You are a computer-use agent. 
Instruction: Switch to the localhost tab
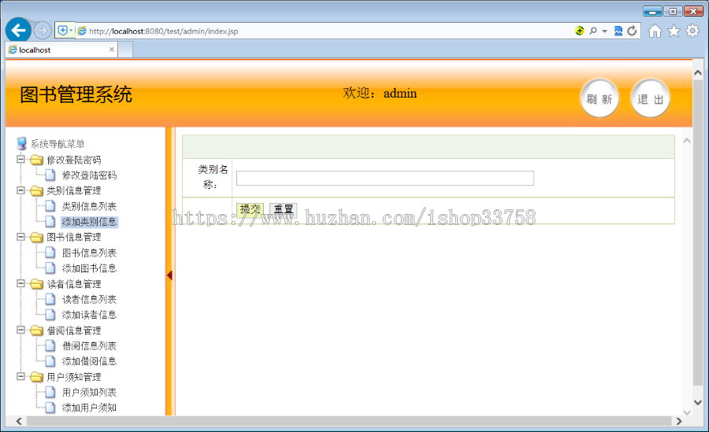(59, 50)
